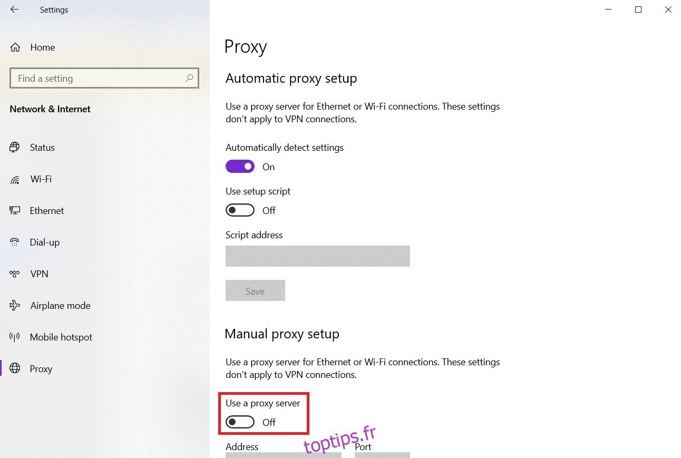Screen dimensions: 681x458
Task: Click the back arrow icon
Action: click(x=14, y=9)
